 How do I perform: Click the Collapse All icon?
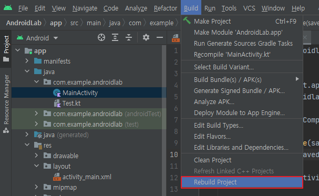coord(129,38)
